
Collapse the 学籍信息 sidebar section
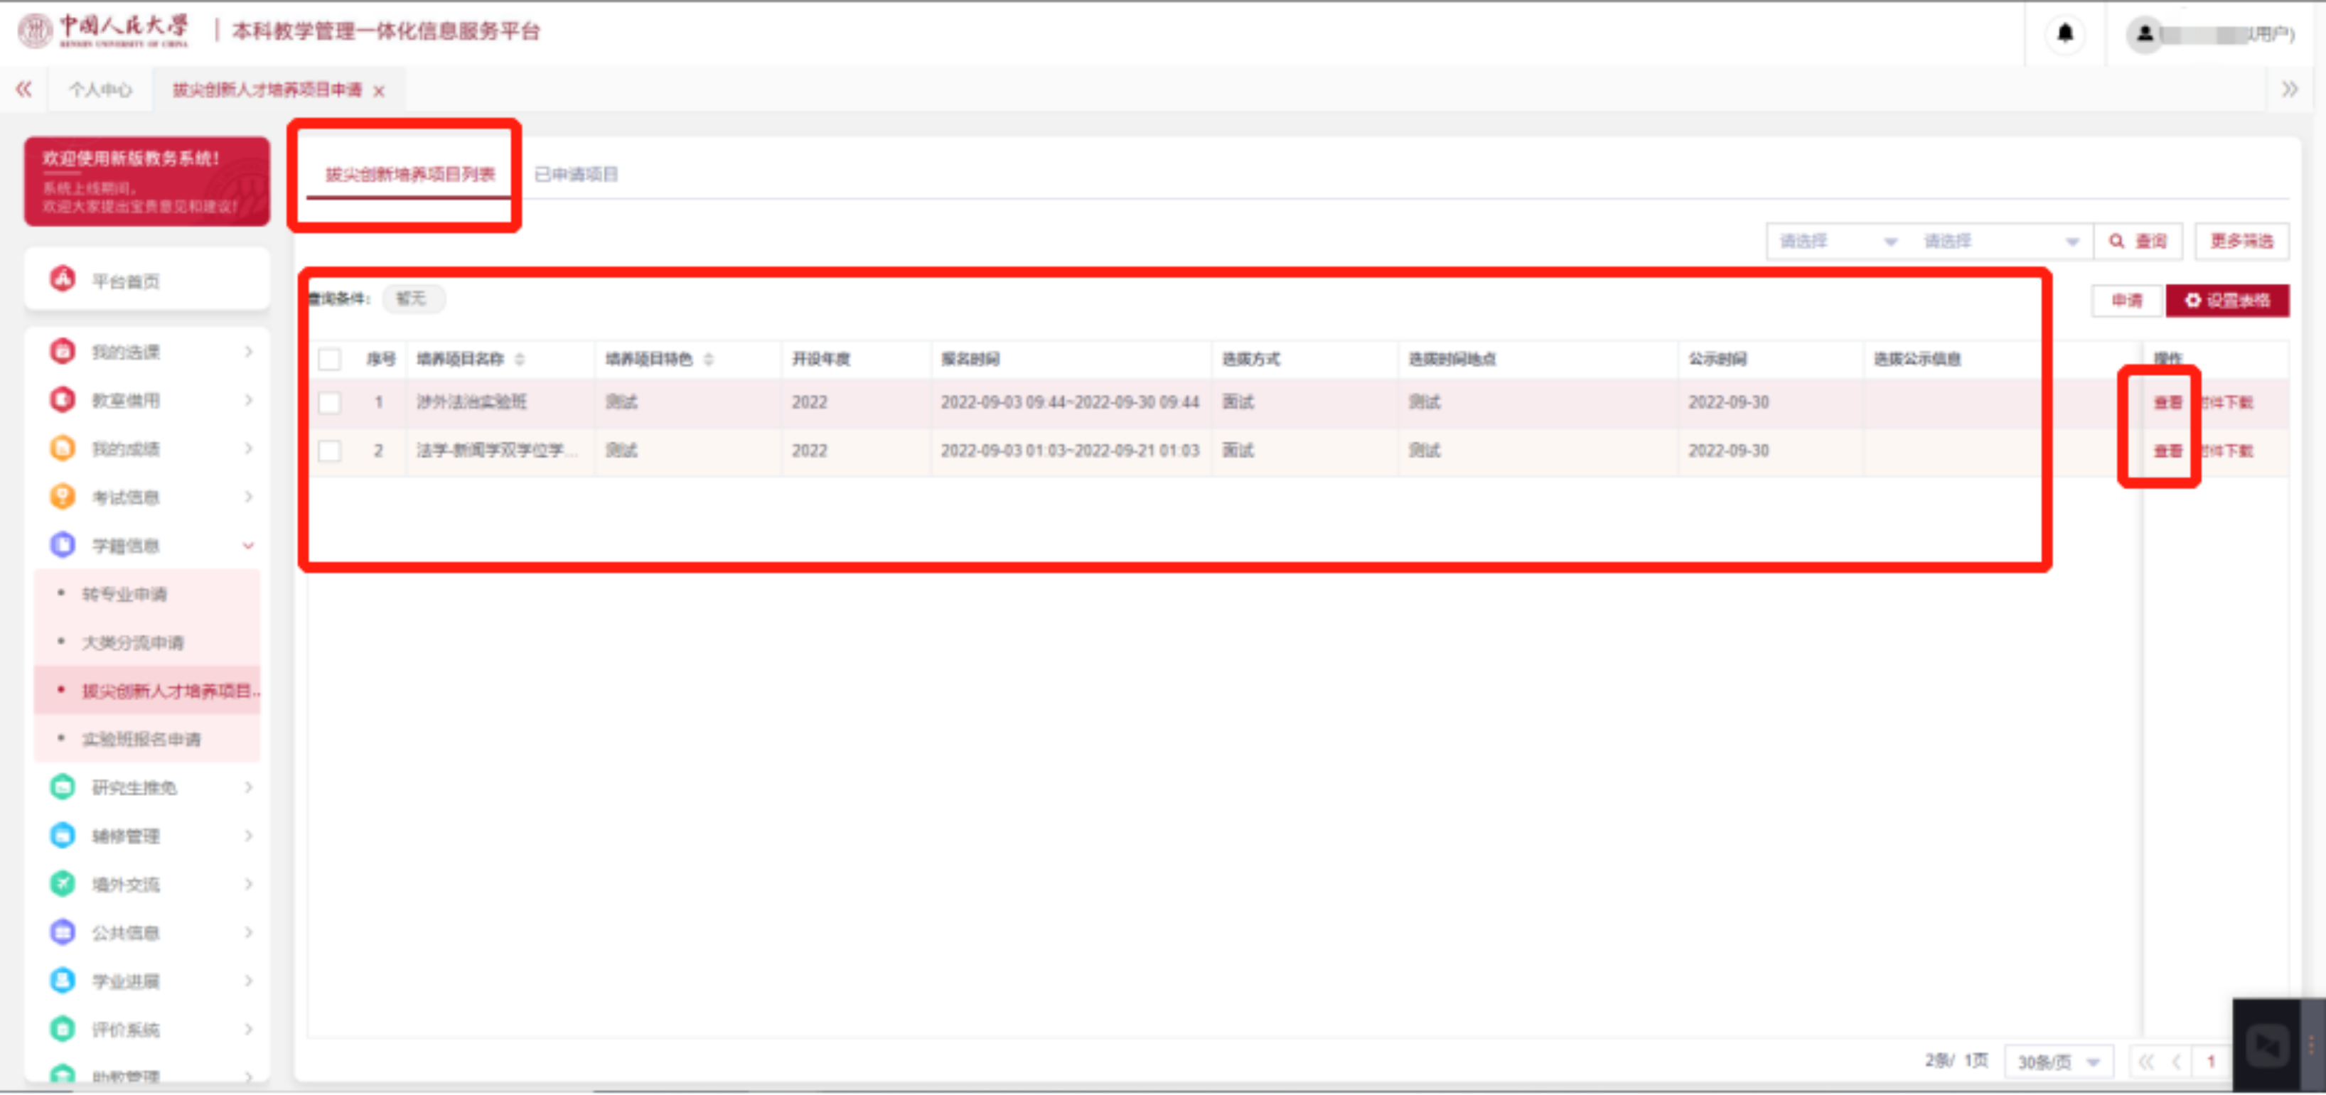click(248, 545)
